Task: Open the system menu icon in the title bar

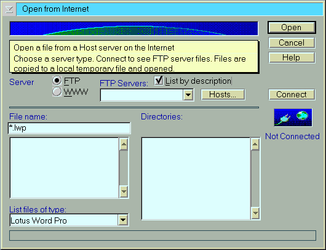Action: coord(9,9)
